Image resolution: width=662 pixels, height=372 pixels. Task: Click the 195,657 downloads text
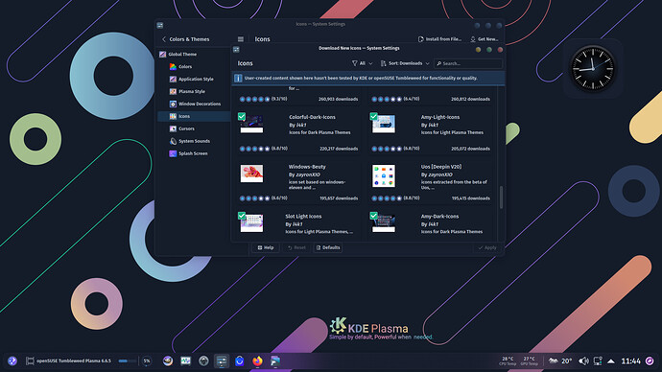point(339,198)
